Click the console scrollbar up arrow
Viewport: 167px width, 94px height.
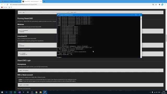[141, 17]
